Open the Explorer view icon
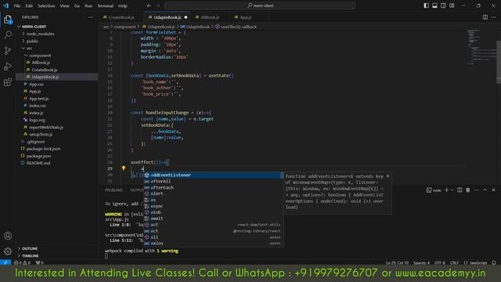 (x=8, y=20)
